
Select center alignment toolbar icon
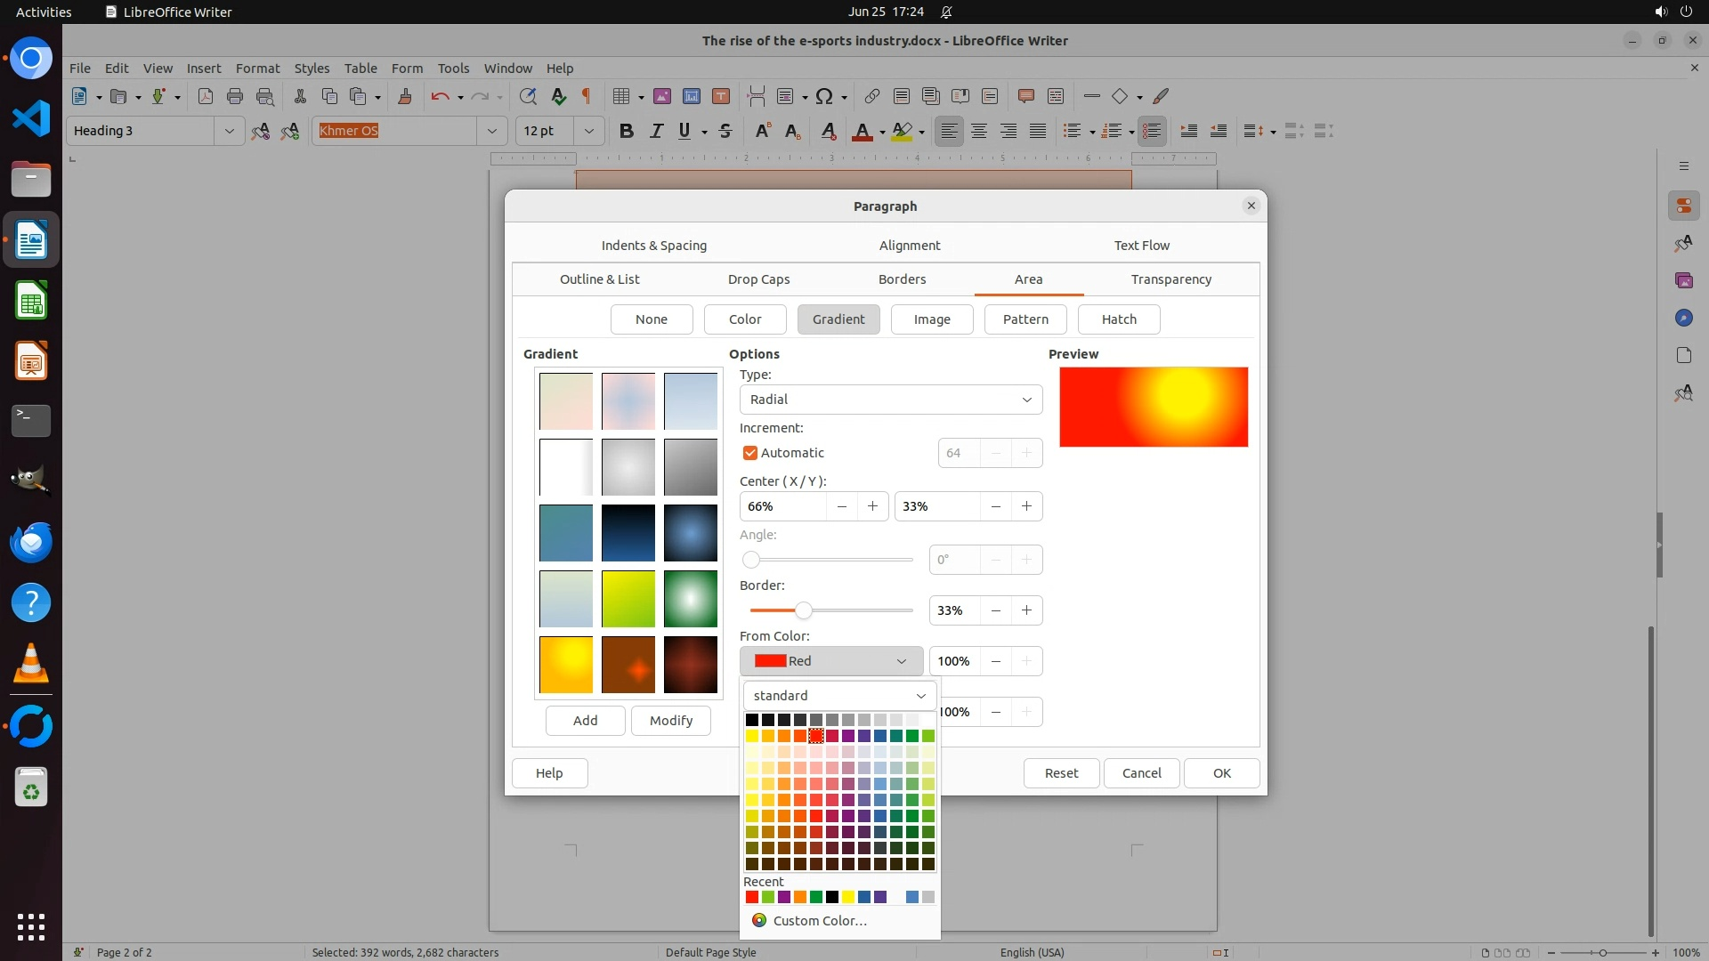click(979, 131)
